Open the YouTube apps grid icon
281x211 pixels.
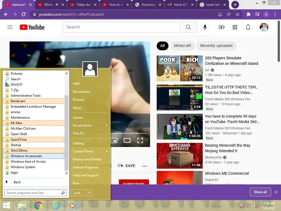(235, 27)
